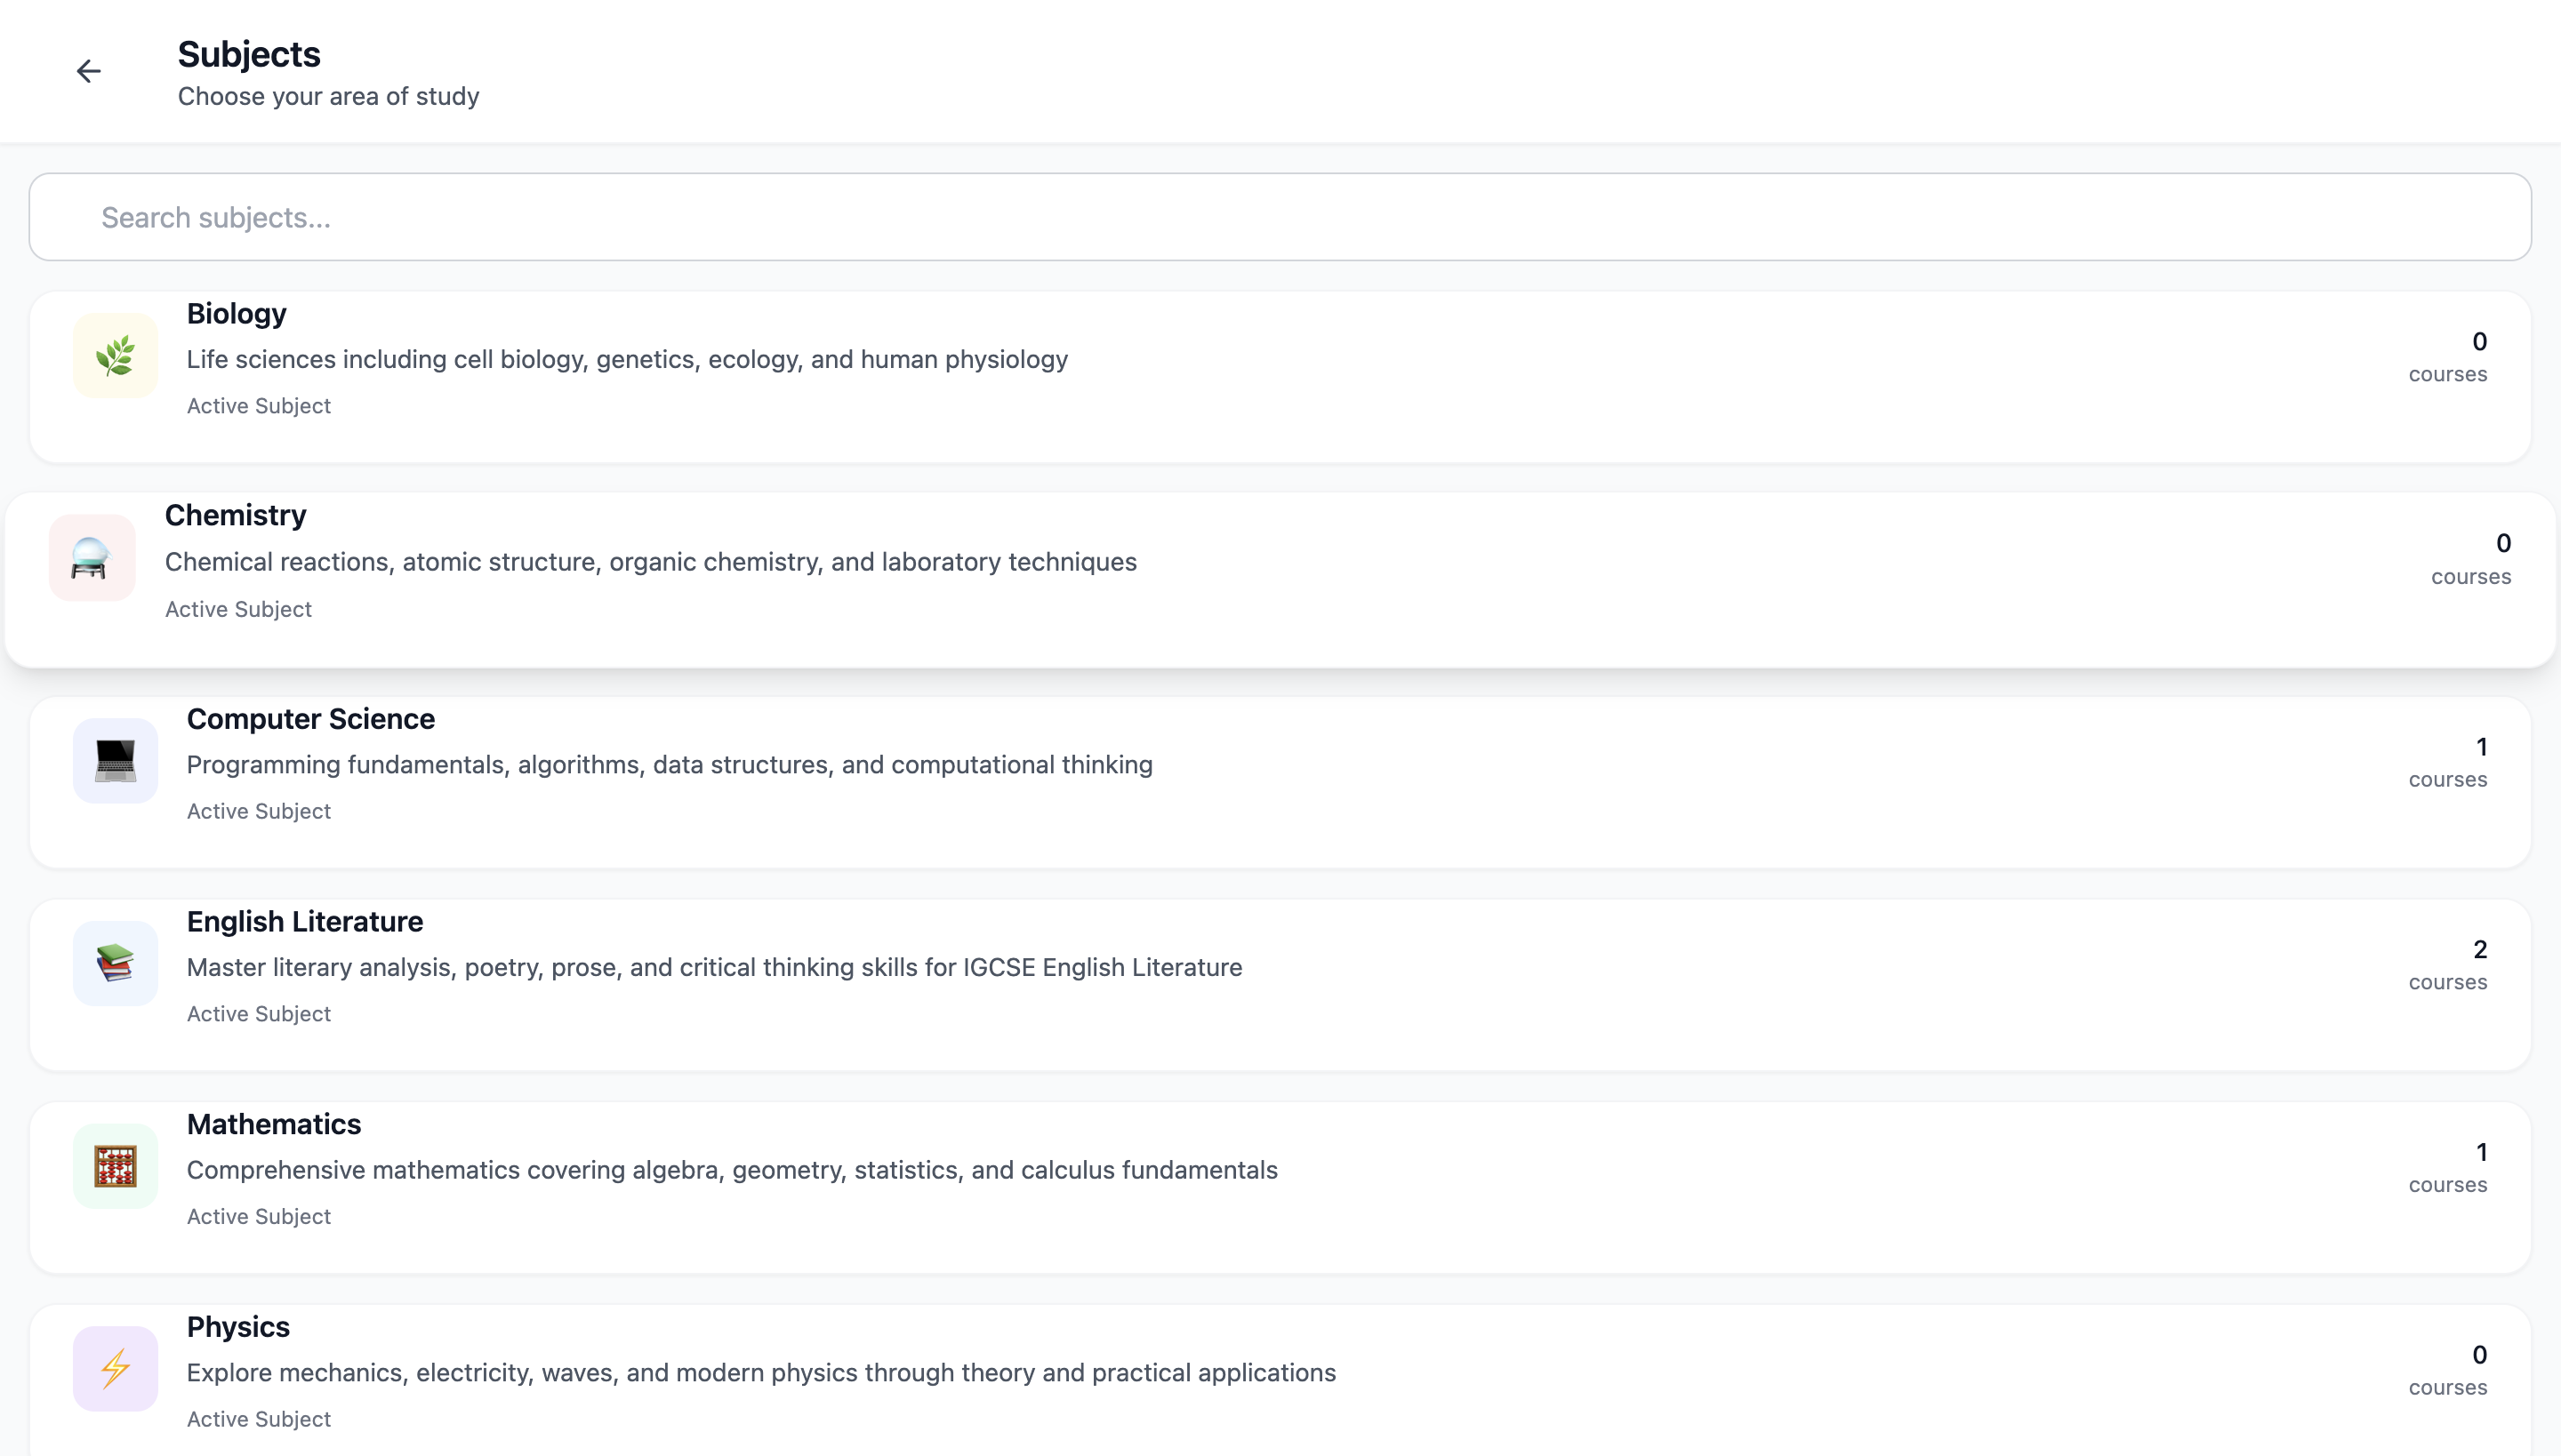Click the back arrow icon
This screenshot has width=2561, height=1456.
[x=89, y=71]
